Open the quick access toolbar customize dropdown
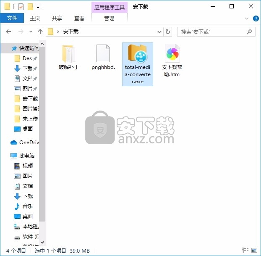Image resolution: width=261 pixels, height=256 pixels. 38,7
